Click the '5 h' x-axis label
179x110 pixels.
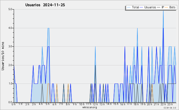(x=48, y=104)
